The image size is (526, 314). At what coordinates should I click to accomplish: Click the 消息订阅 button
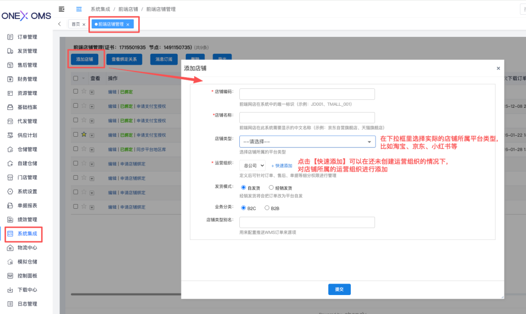(164, 59)
